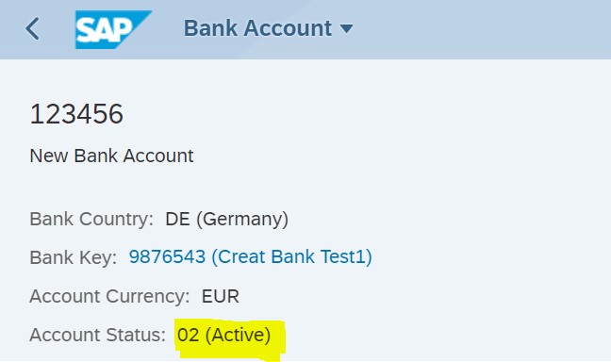Click the New Bank Account description text
Viewport: 611px width, 362px height.
pyautogui.click(x=111, y=156)
